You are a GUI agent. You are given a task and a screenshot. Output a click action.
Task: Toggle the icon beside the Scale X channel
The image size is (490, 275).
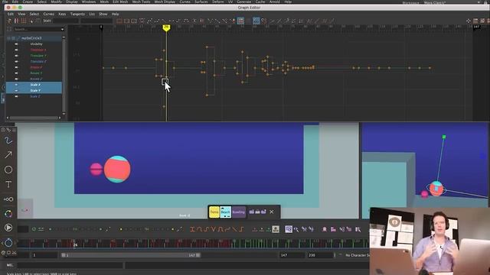click(x=16, y=85)
